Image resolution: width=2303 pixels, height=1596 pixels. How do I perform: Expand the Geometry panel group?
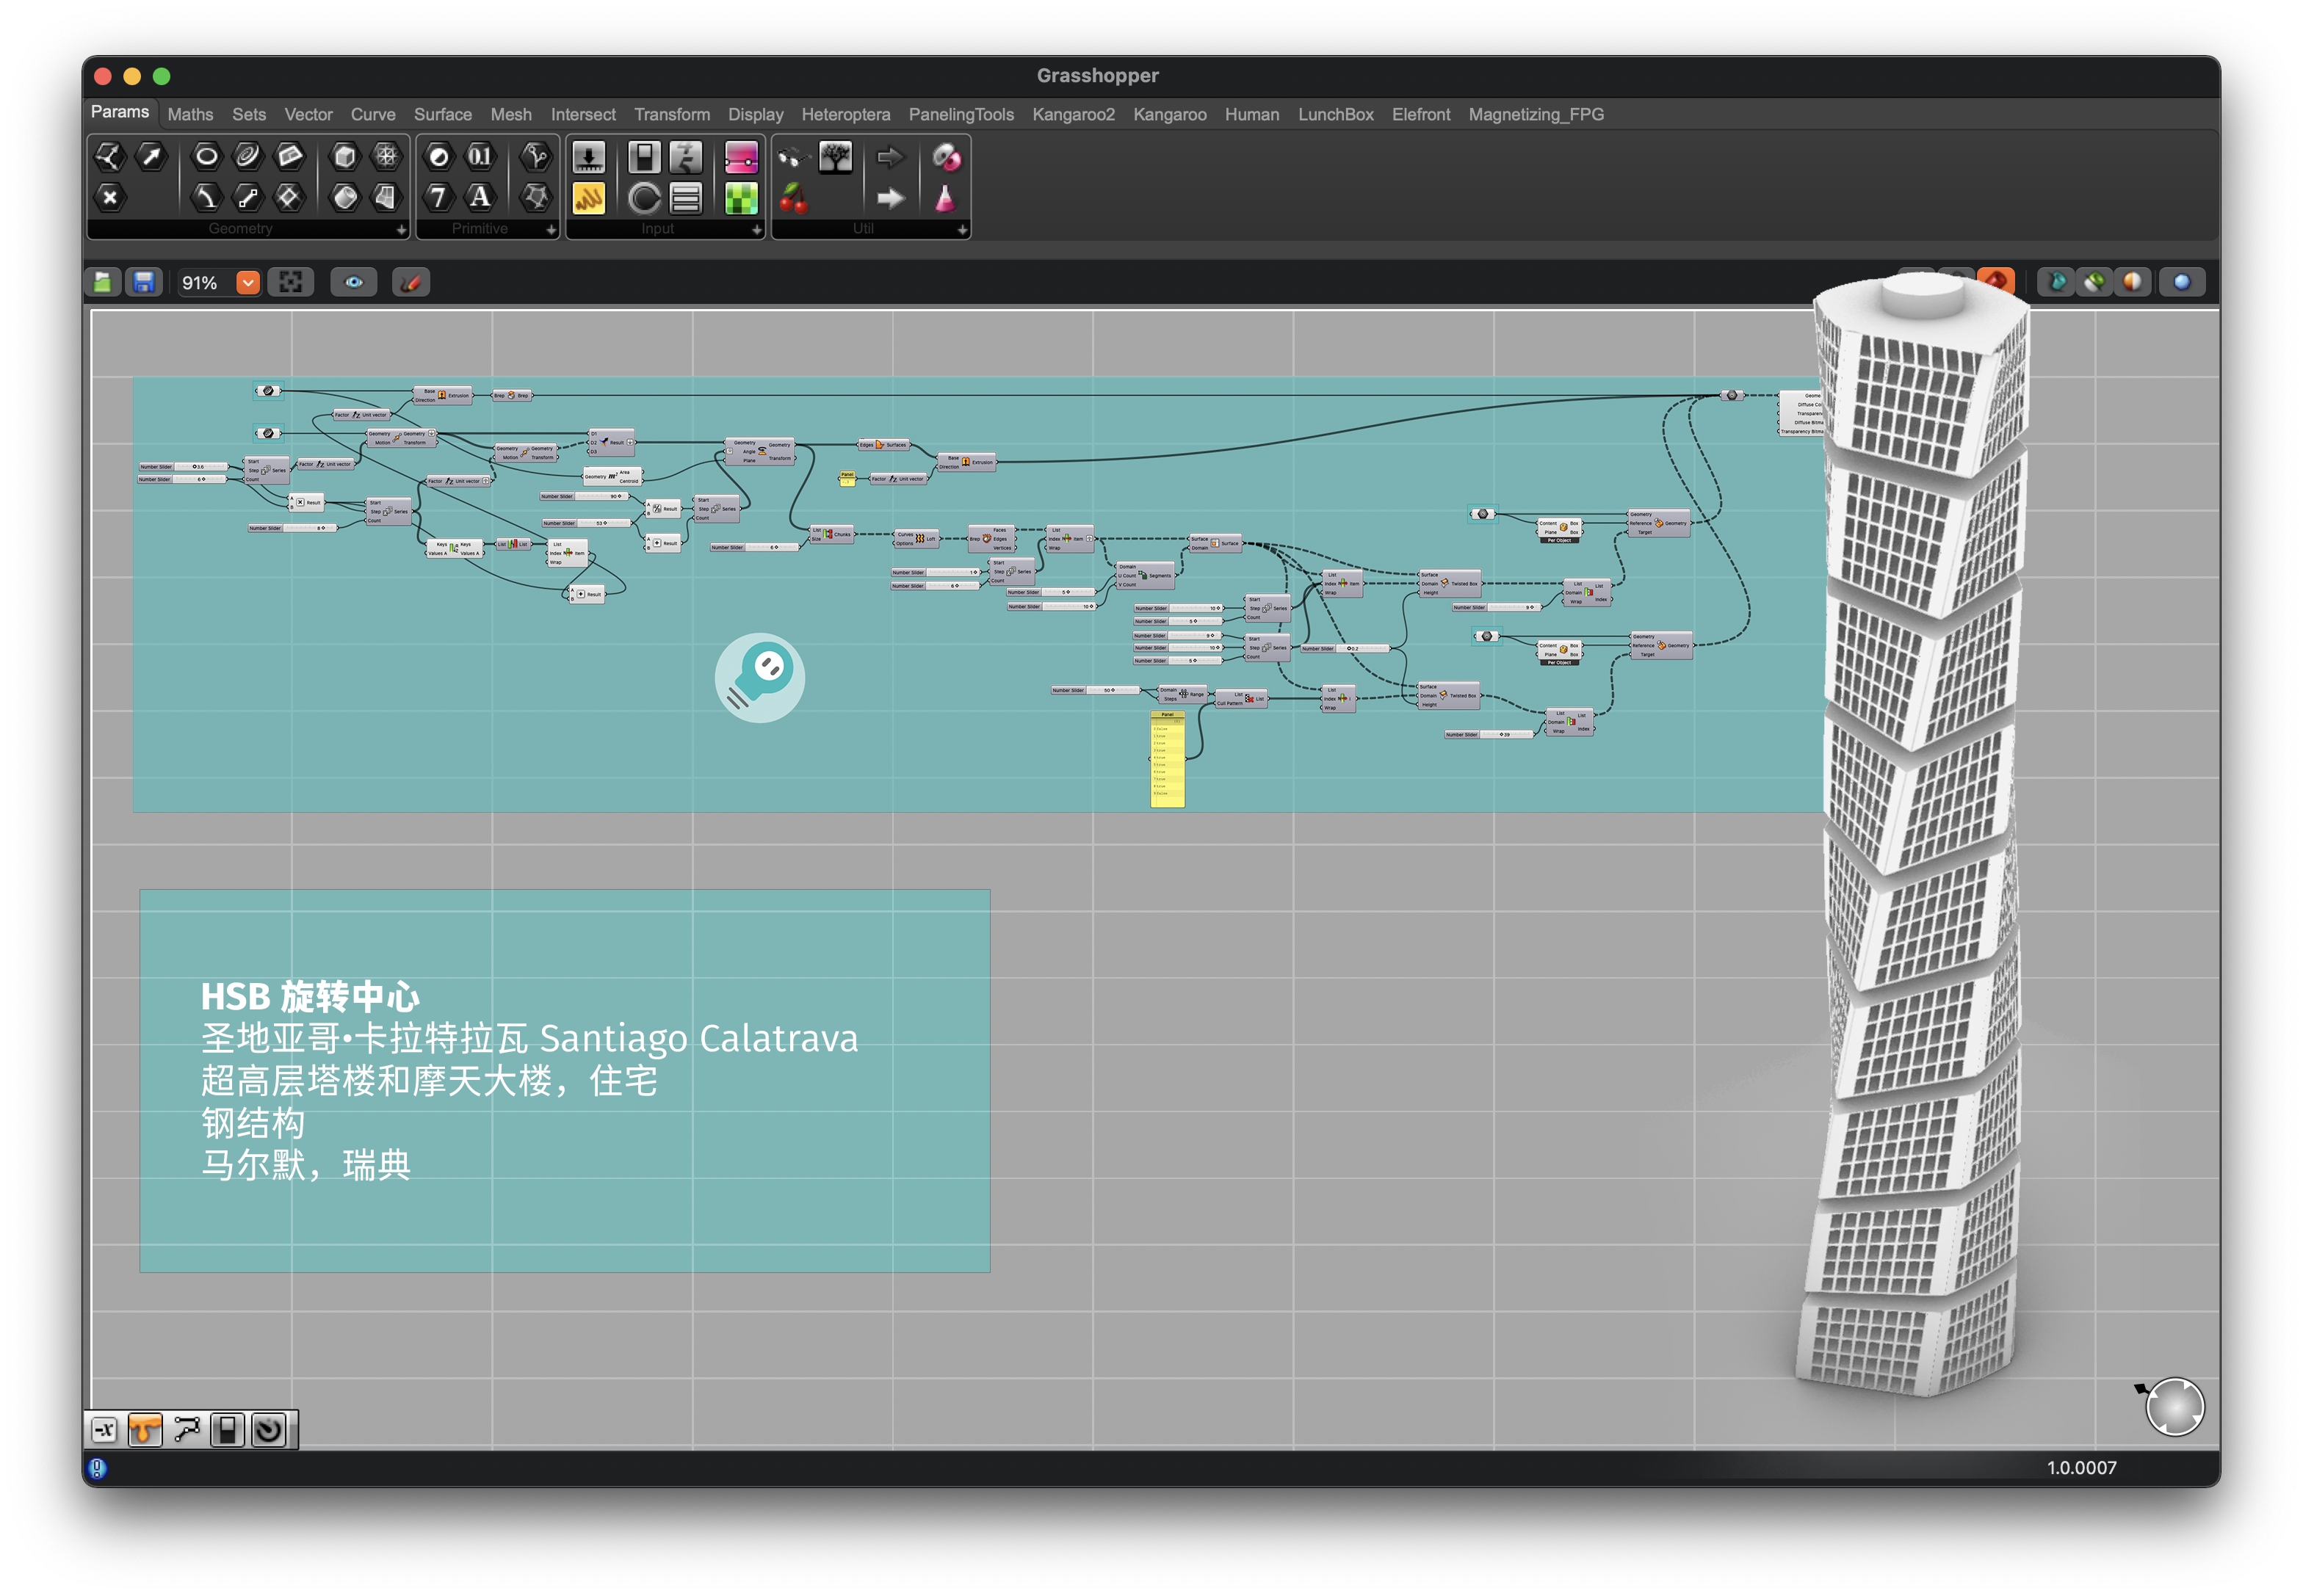tap(401, 230)
